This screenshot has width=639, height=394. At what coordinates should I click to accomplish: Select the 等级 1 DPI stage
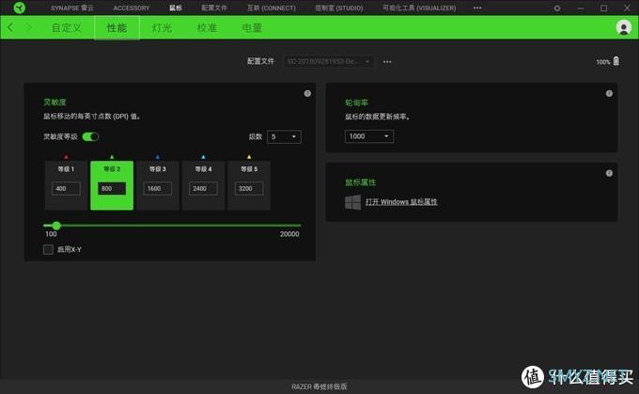click(x=66, y=185)
